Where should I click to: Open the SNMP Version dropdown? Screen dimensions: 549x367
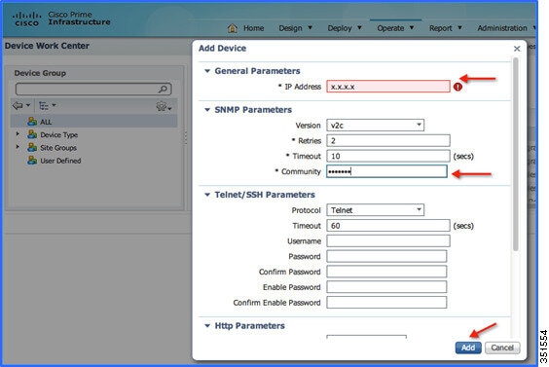click(375, 125)
